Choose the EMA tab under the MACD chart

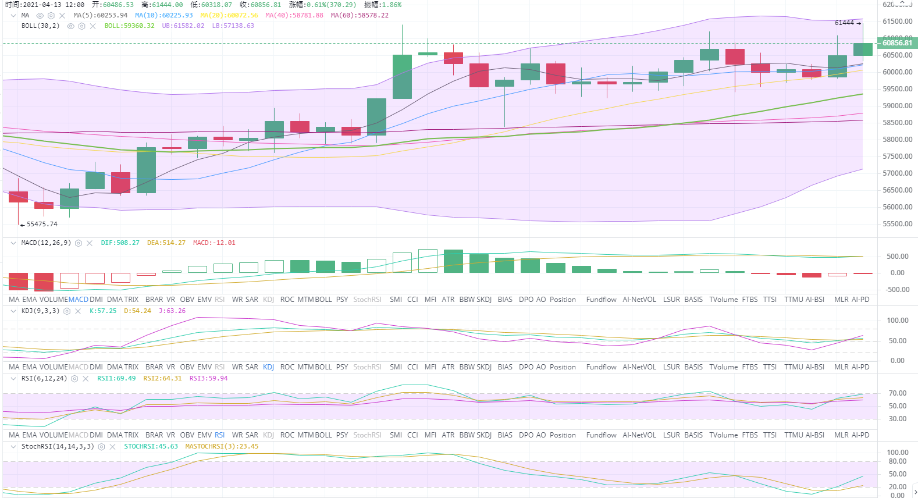pos(29,300)
